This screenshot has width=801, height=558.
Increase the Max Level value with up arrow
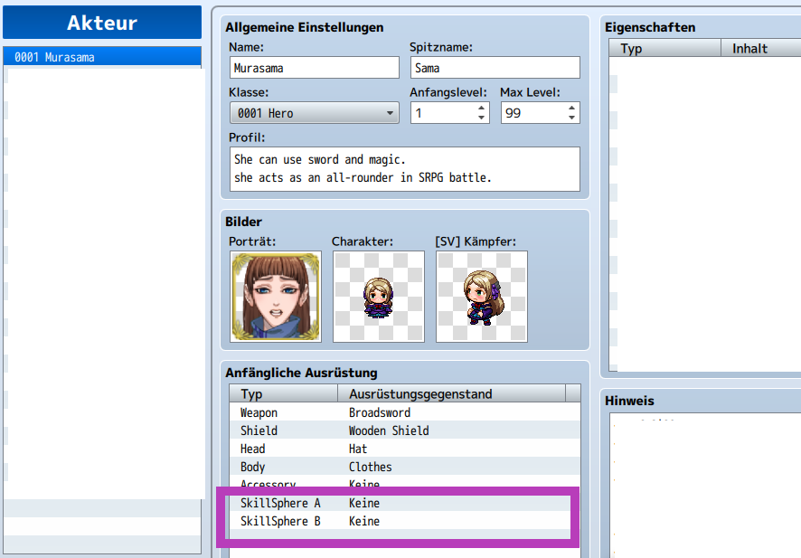[x=571, y=108]
